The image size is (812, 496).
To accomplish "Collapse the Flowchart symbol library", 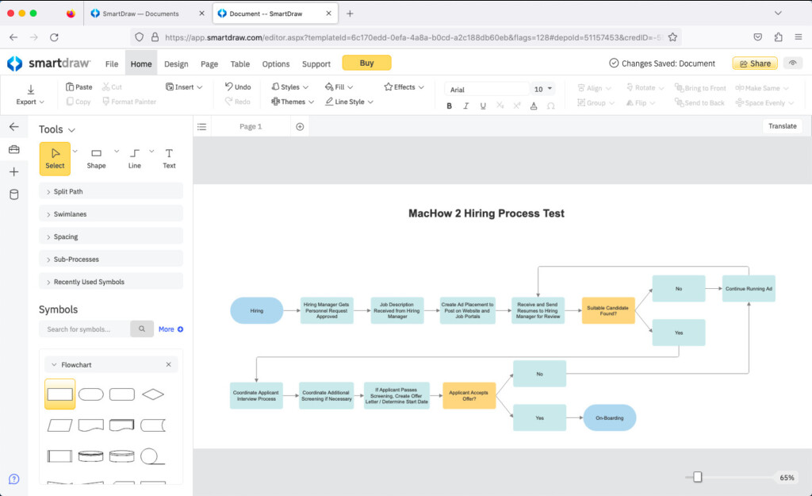I will pyautogui.click(x=54, y=365).
